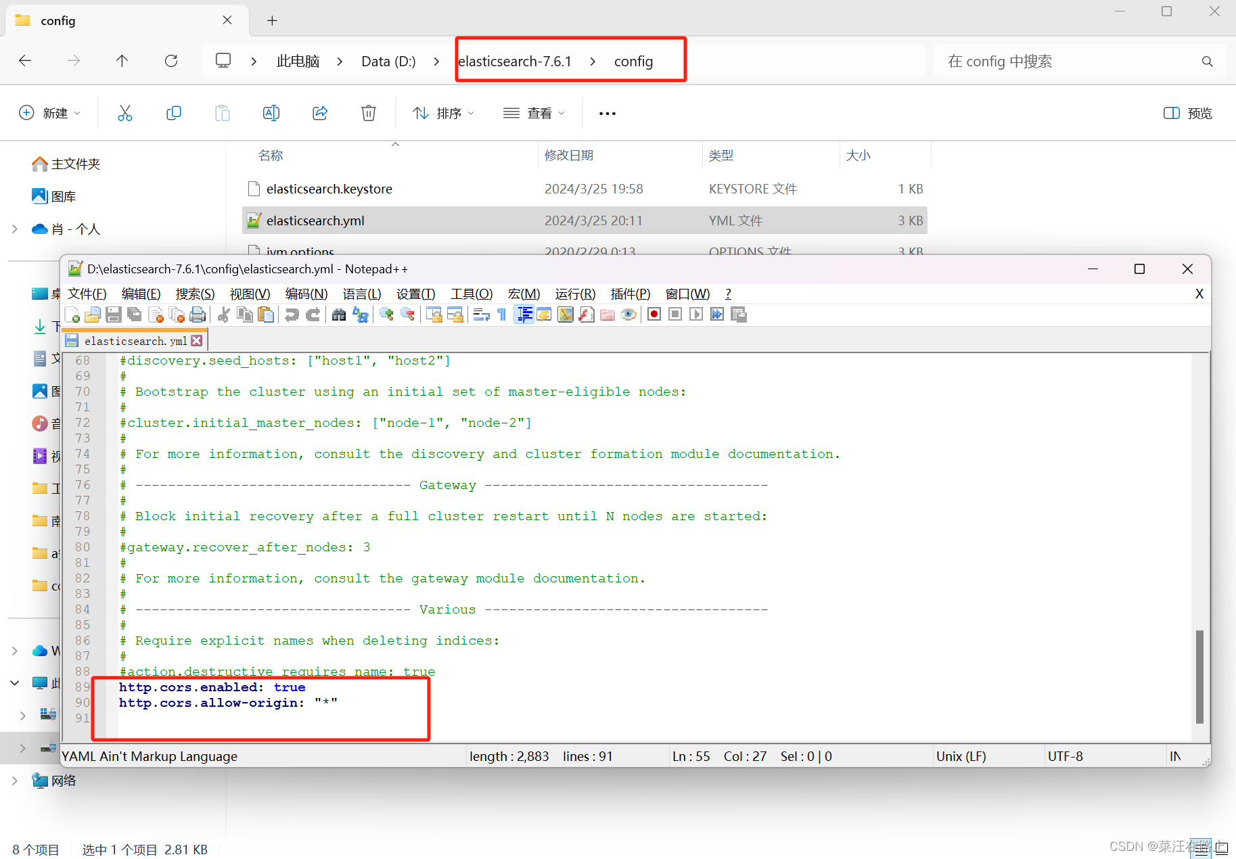Click Notepad++ Paste clipboard icon
Screen dimensions: 1236x859
(266, 315)
